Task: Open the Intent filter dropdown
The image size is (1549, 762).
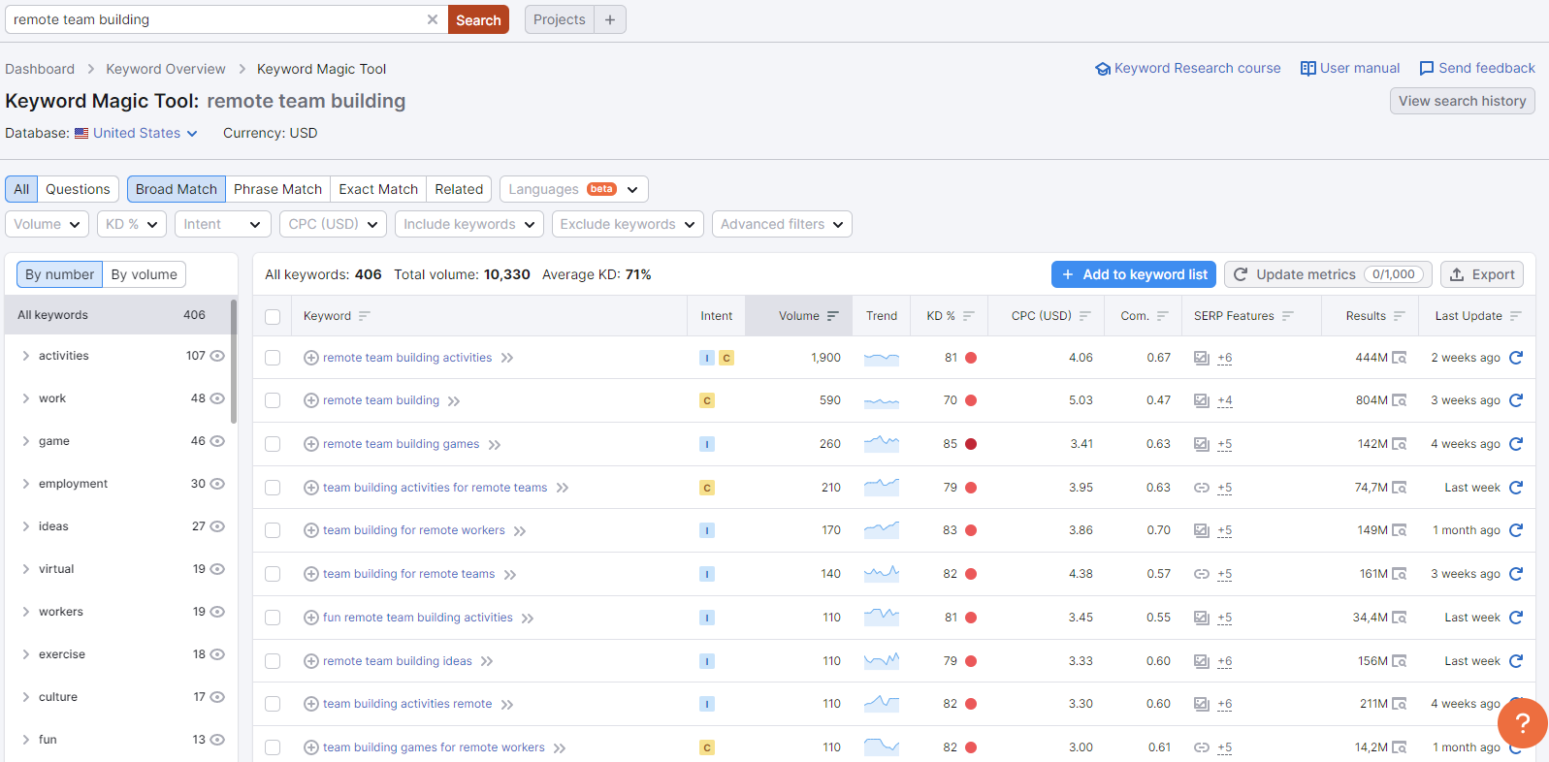Action: tap(223, 224)
